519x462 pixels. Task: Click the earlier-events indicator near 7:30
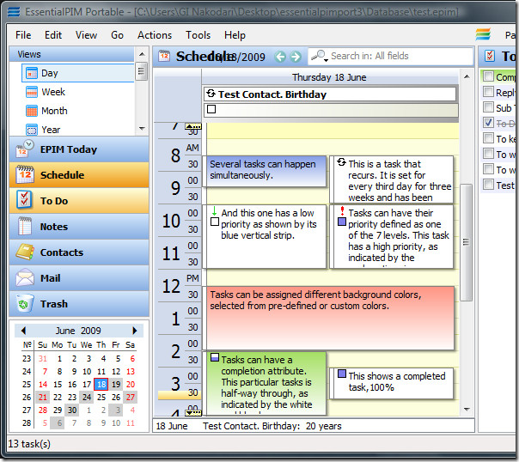tap(193, 126)
